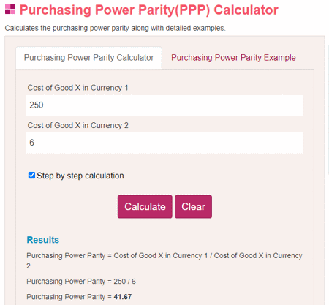The width and height of the screenshot is (329, 305).
Task: Click the subtitle describing the calculator
Action: point(116,28)
